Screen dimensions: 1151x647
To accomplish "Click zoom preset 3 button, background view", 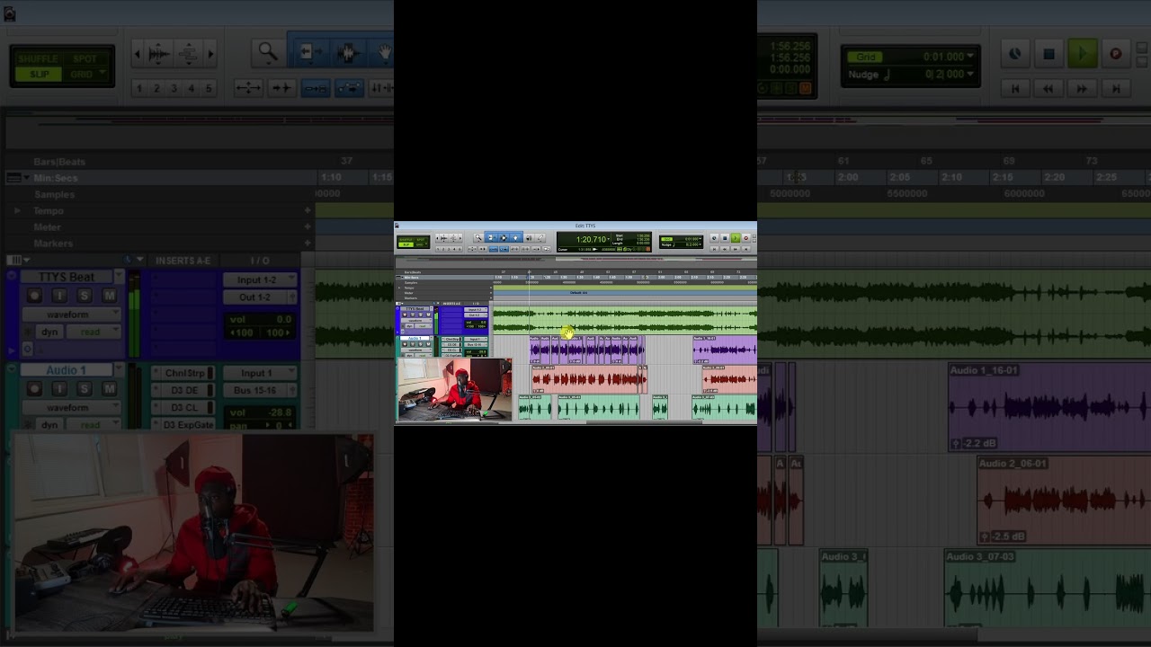I will 174,88.
